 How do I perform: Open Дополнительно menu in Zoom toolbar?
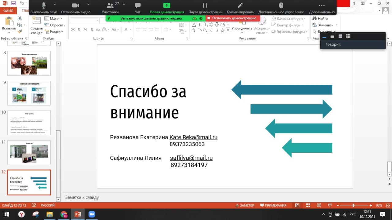[x=322, y=6]
